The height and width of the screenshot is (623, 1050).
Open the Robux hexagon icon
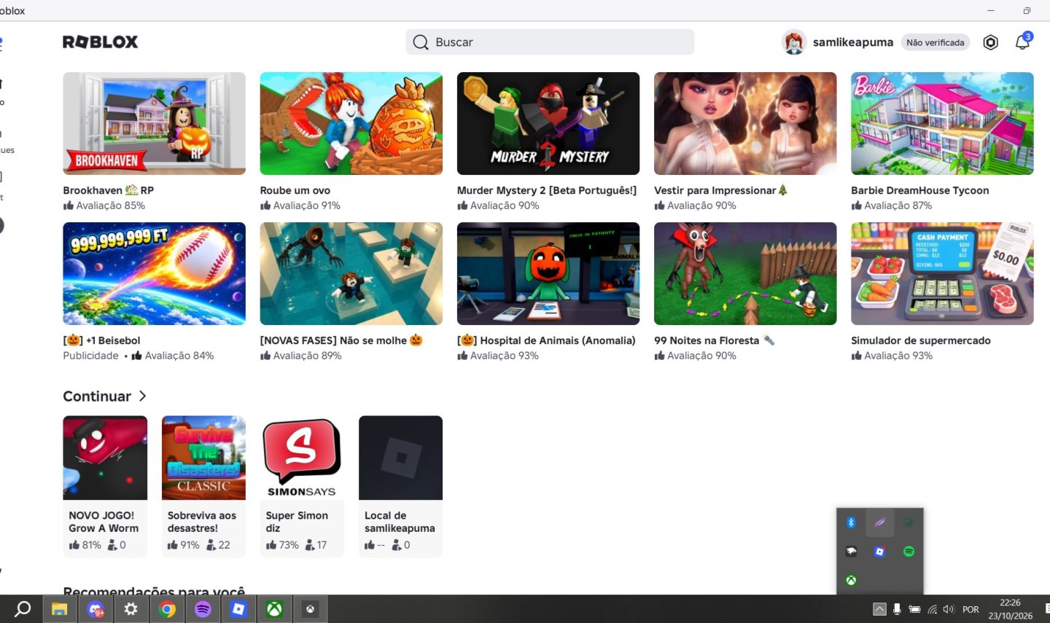[990, 42]
